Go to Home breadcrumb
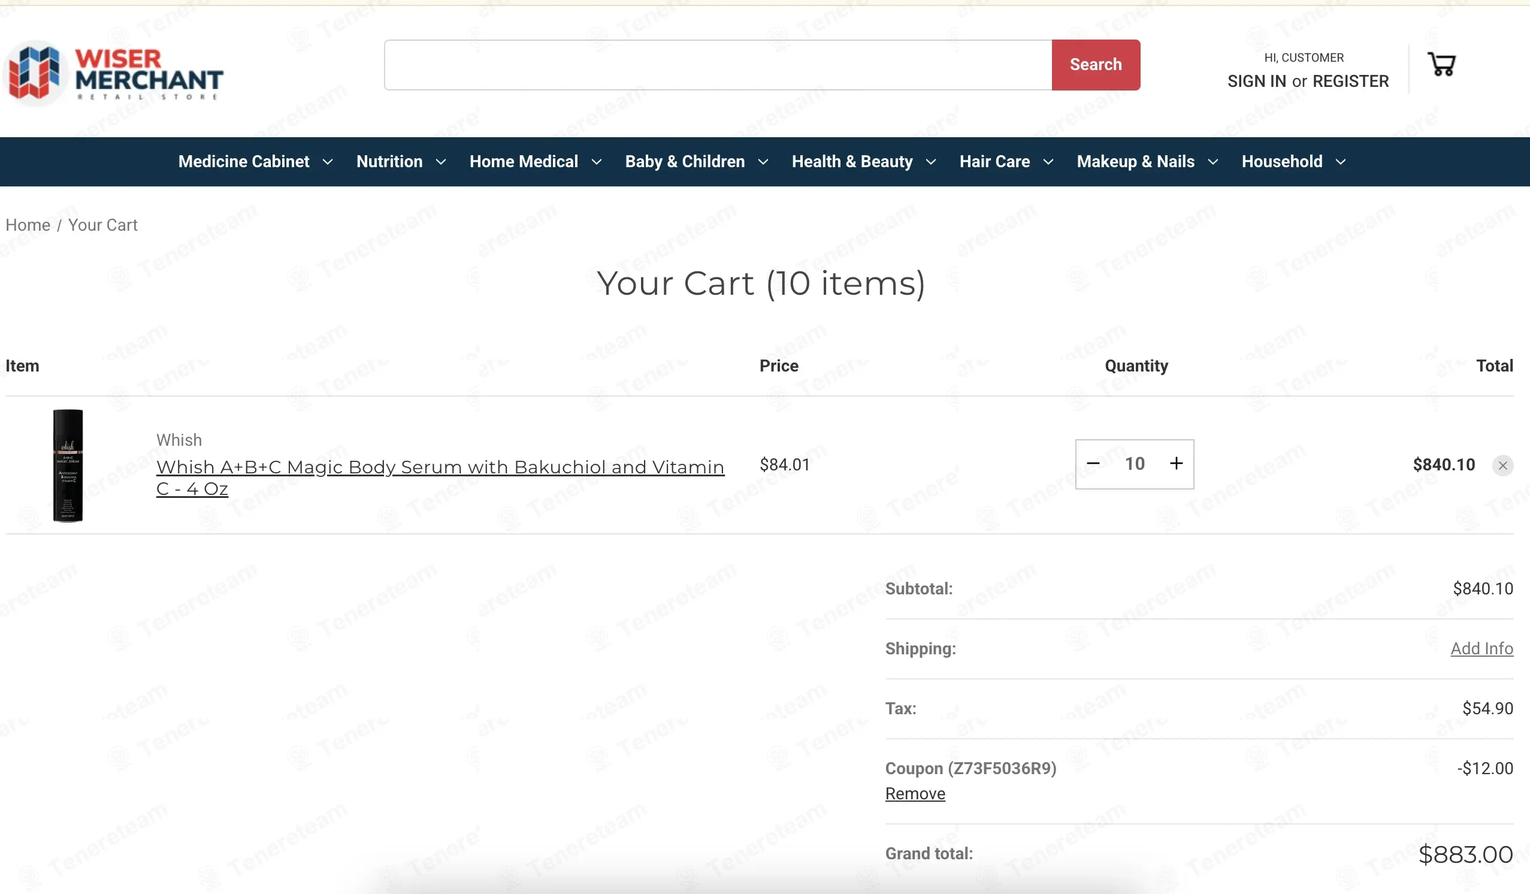 (x=28, y=225)
